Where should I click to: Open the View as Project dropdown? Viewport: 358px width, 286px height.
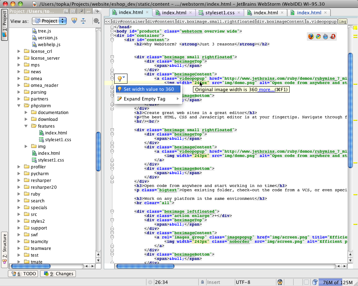(49, 21)
